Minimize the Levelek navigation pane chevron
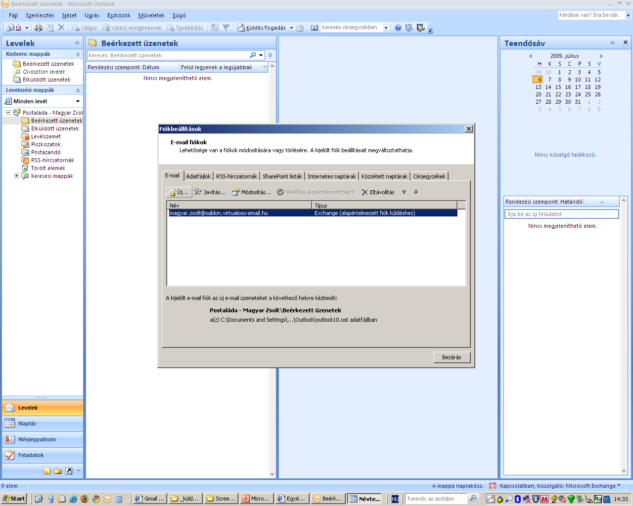The image size is (633, 506). click(x=77, y=43)
